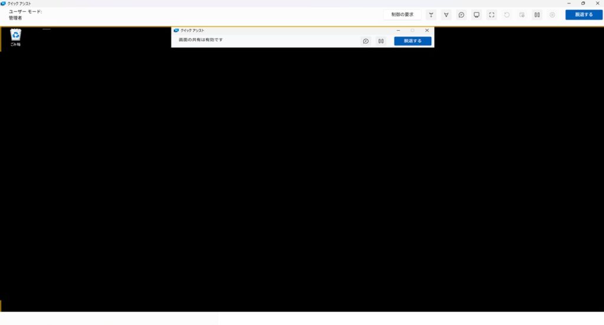The width and height of the screenshot is (604, 325).
Task: Open the remote Task Manager icon
Action: (522, 15)
